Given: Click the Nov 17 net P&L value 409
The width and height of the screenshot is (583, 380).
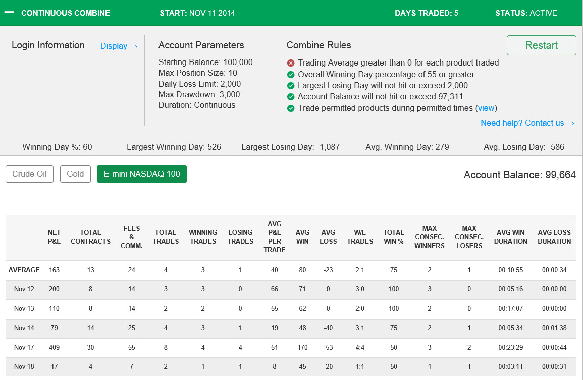Looking at the screenshot, I should 54,348.
